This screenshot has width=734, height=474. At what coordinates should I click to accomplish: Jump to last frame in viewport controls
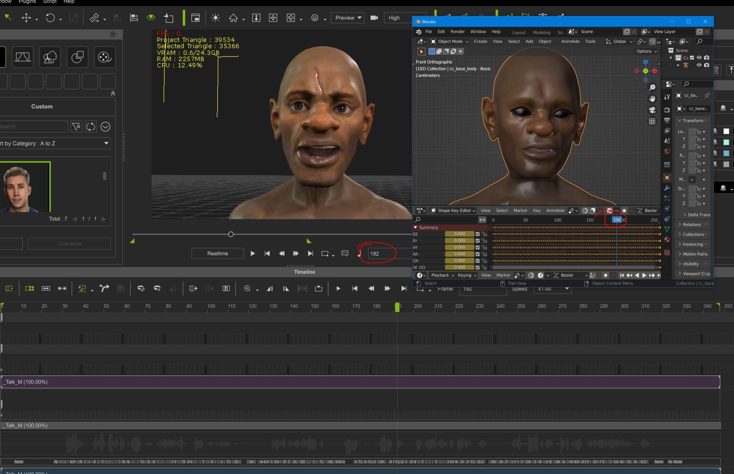310,254
